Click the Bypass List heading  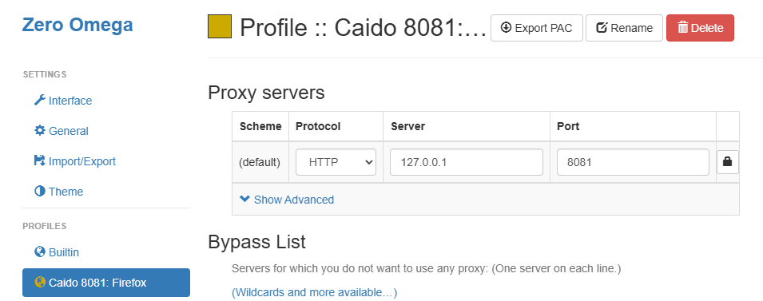point(256,242)
